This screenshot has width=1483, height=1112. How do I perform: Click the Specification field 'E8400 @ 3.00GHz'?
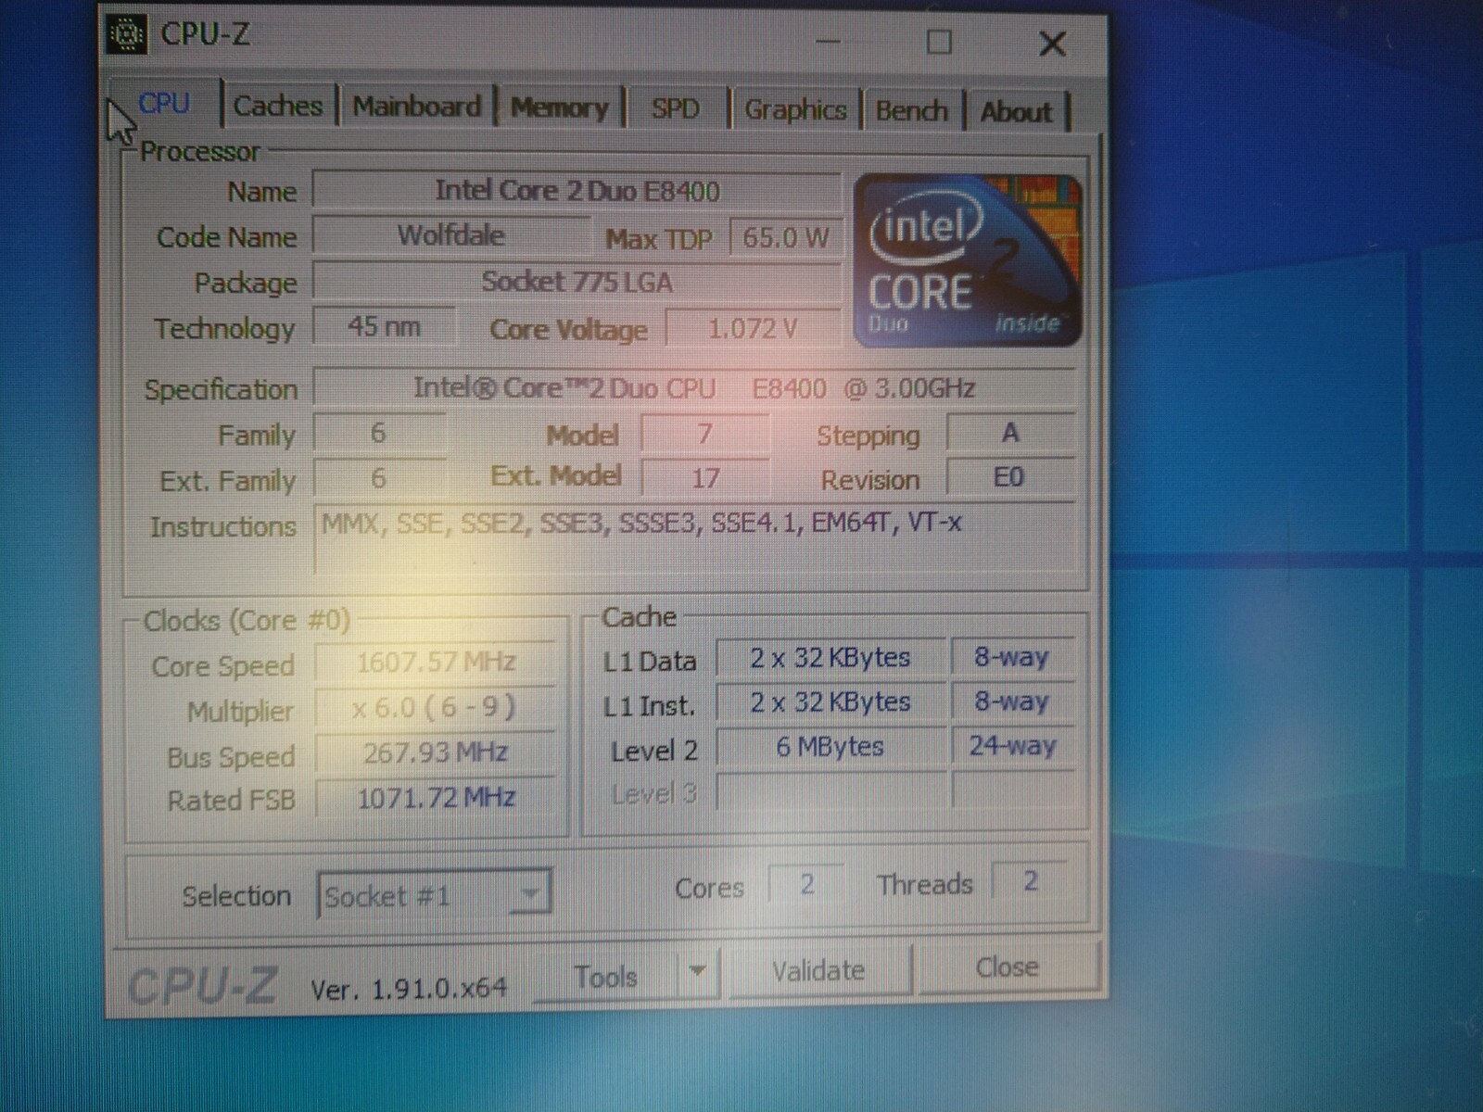tap(694, 388)
